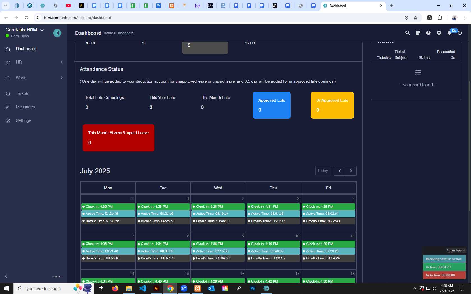Screen dimensions: 471x294
Task: Open the browser tab search dropdown
Action: (5, 6)
